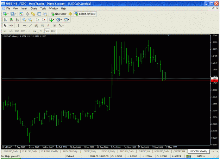Viewport: 220px width, 159px height.
Task: Open the Help menu
Action: (63, 8)
